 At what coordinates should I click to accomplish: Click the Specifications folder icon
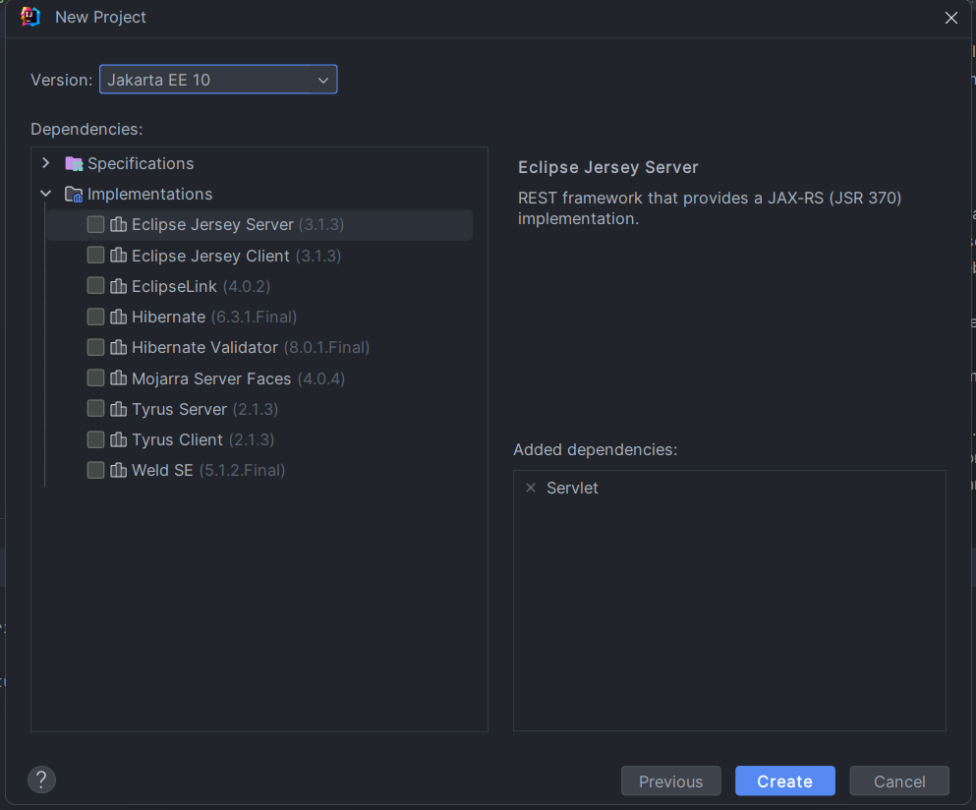(74, 163)
